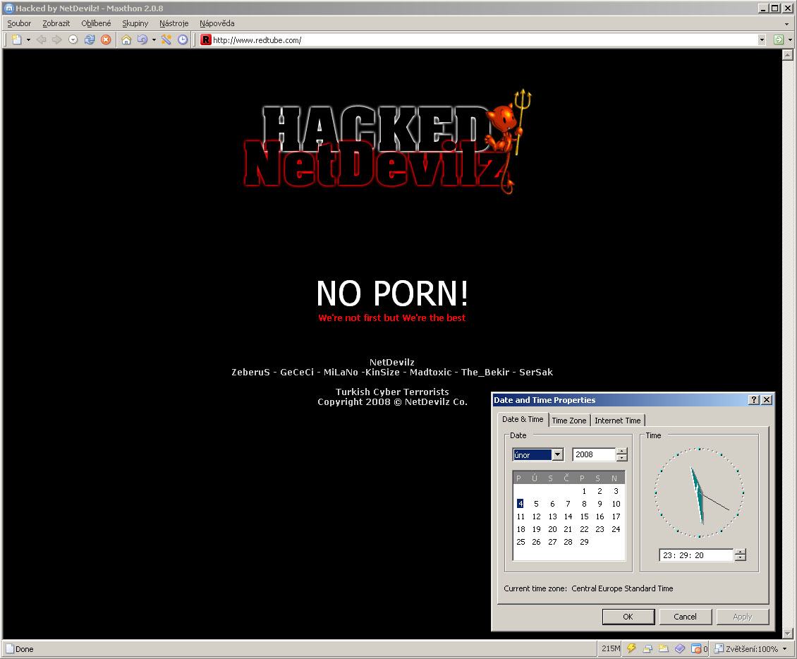Screen dimensions: 797x659
Task: Select day 29 in the calendar
Action: [584, 542]
